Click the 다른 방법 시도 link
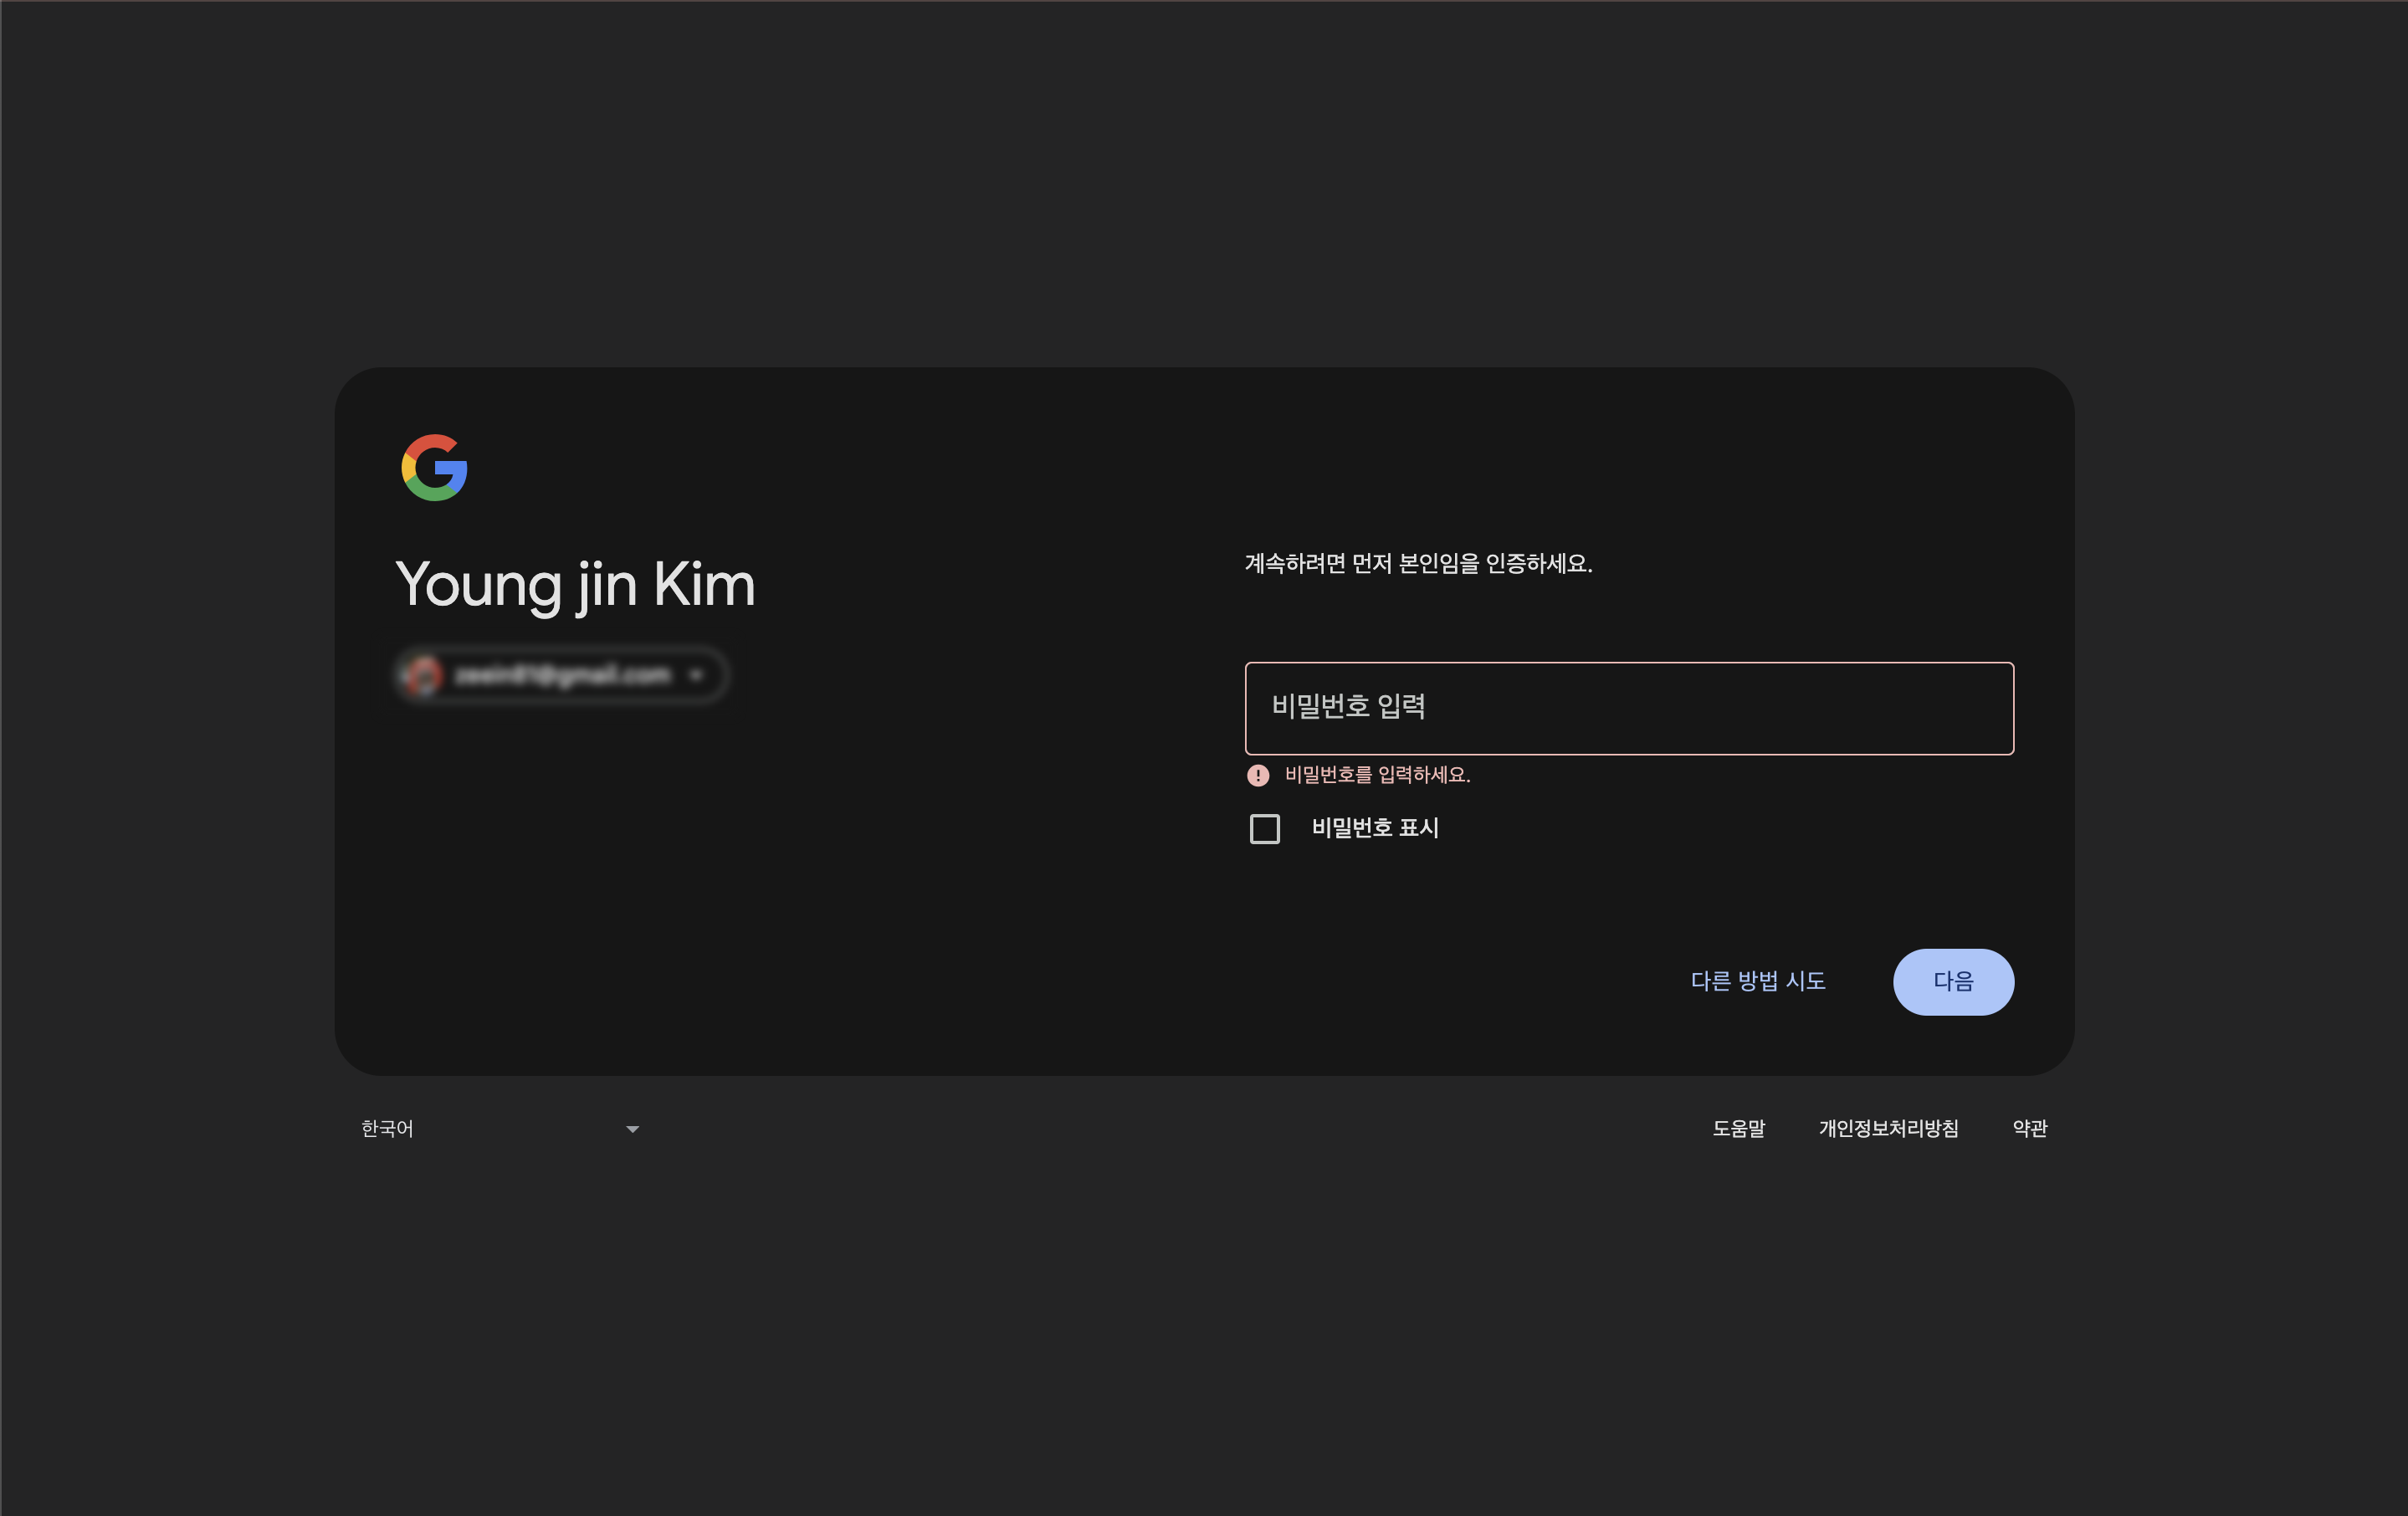Image resolution: width=2408 pixels, height=1516 pixels. [x=1758, y=981]
